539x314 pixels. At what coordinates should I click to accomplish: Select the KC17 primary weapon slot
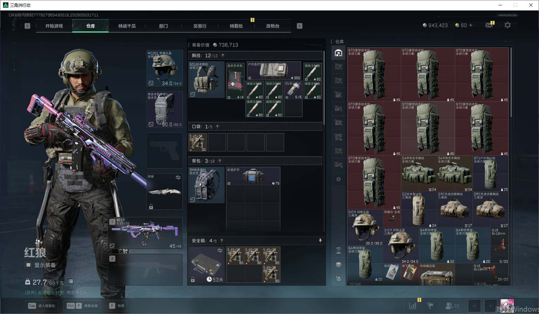145,233
